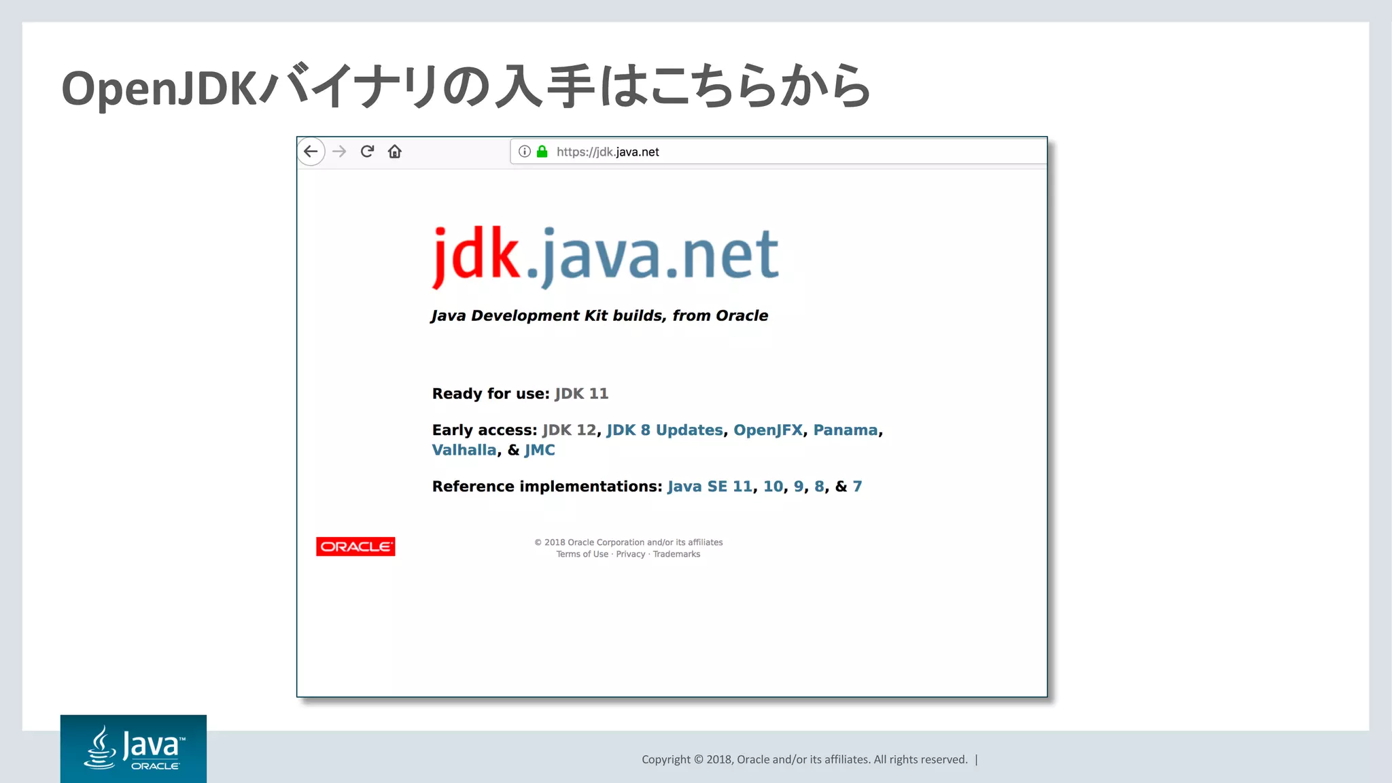The width and height of the screenshot is (1392, 783).
Task: Open the JDK 11 ready-for-use link
Action: point(581,394)
